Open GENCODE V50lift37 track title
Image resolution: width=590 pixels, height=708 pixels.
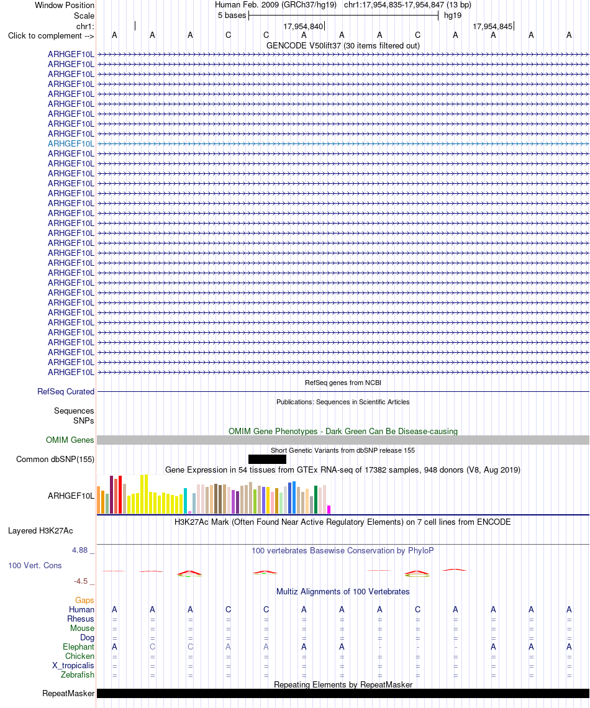point(343,45)
